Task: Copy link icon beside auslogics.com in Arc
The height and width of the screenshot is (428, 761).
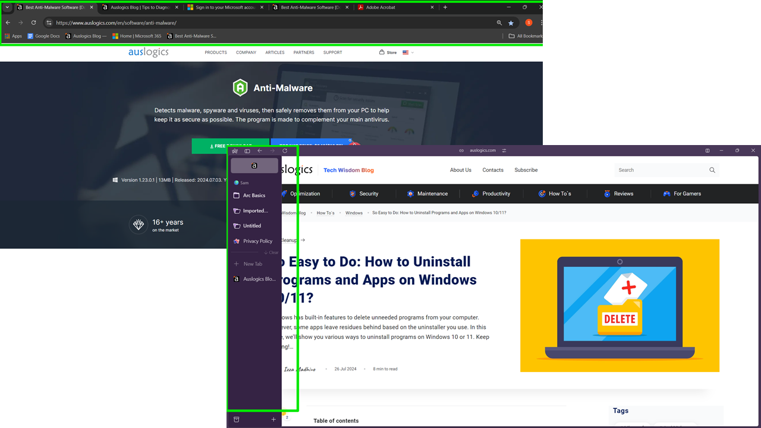Action: click(461, 150)
